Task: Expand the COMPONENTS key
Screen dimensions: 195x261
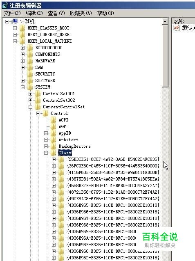Action: point(23,54)
